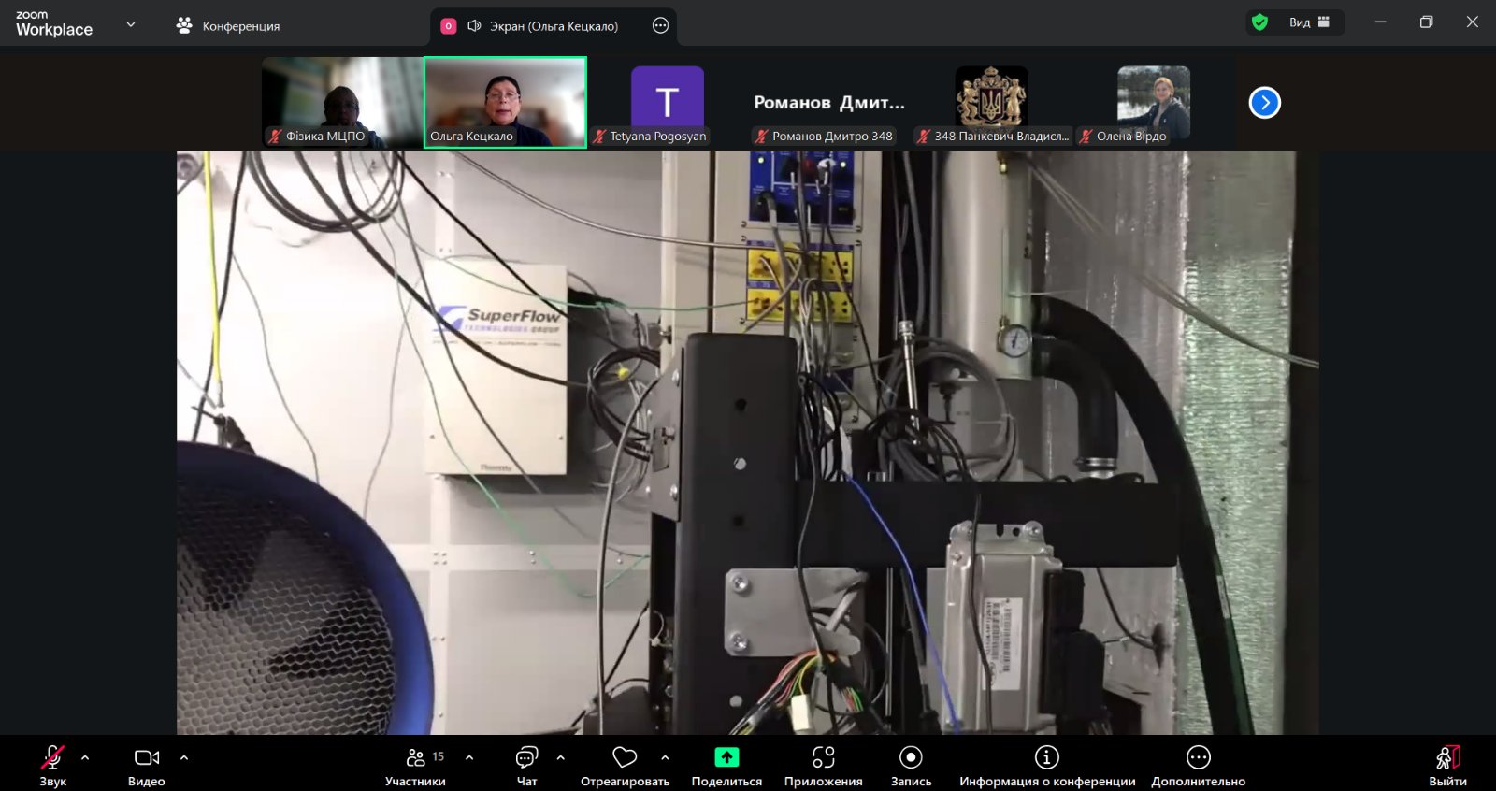Click the Отреагировать heart reaction icon
This screenshot has height=791, width=1496.
pos(625,757)
